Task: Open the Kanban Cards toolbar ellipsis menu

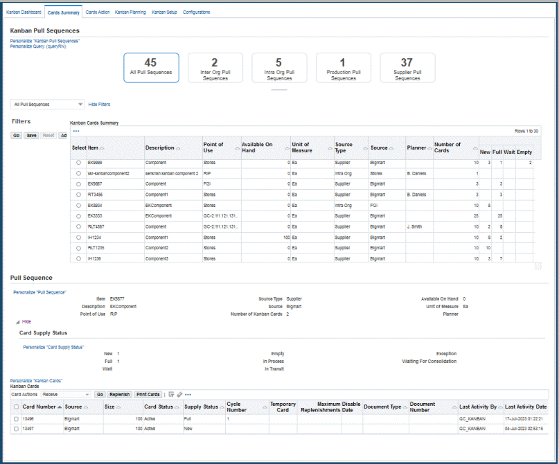Action: [x=188, y=395]
